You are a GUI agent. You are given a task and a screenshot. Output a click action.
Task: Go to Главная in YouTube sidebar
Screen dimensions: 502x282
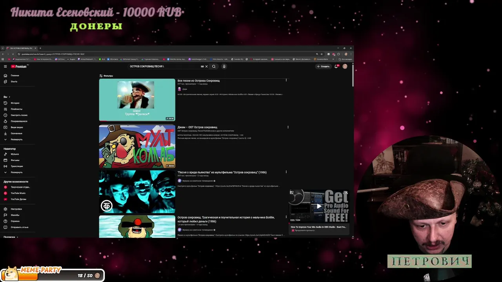click(15, 76)
